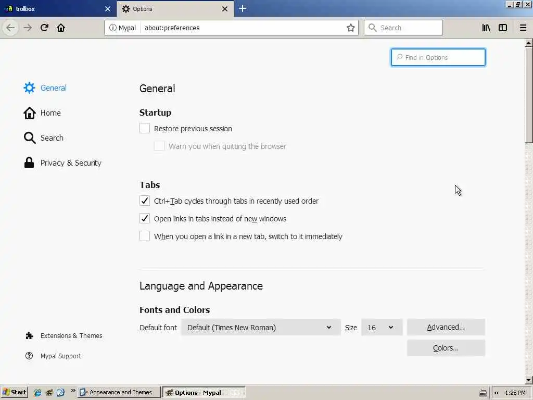The image size is (533, 400).
Task: Open the Search preferences category
Action: (x=44, y=137)
